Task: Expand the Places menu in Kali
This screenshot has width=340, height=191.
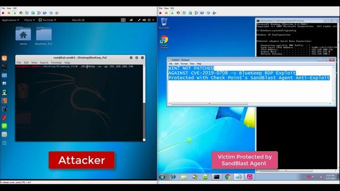Action: click(29, 20)
